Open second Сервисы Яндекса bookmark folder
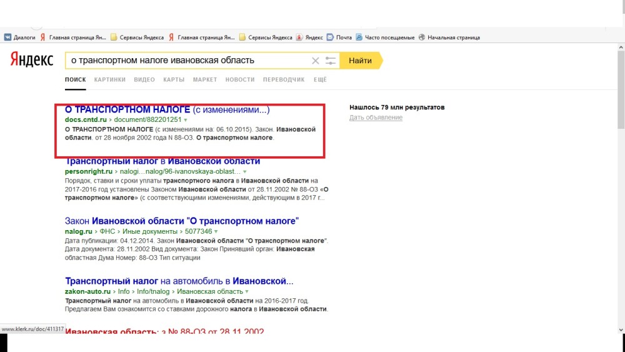The image size is (625, 352). point(266,38)
